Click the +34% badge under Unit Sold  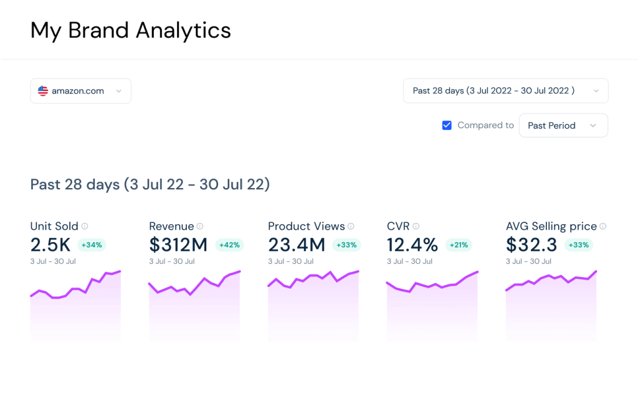click(92, 245)
